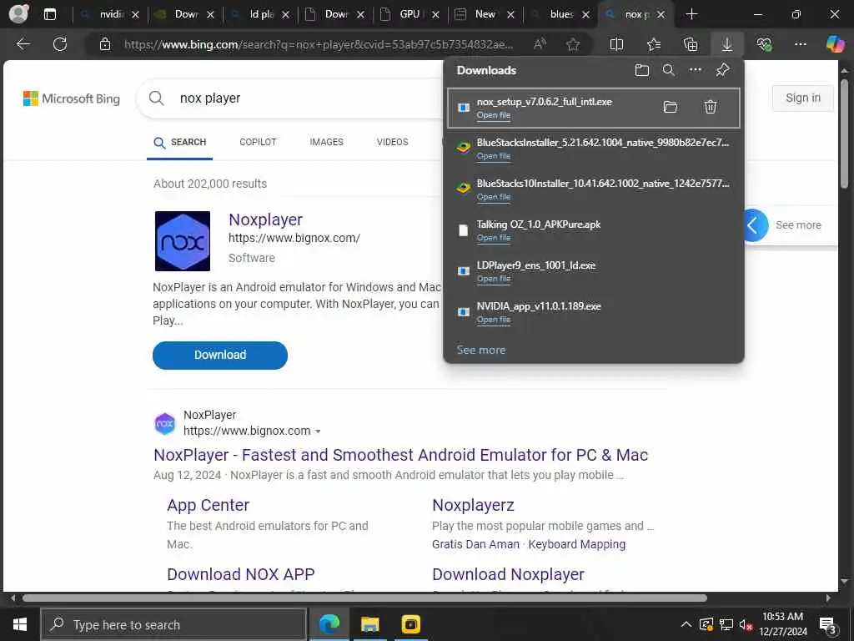Open Browser essentials heart icon
This screenshot has height=641, width=854.
pos(764,44)
